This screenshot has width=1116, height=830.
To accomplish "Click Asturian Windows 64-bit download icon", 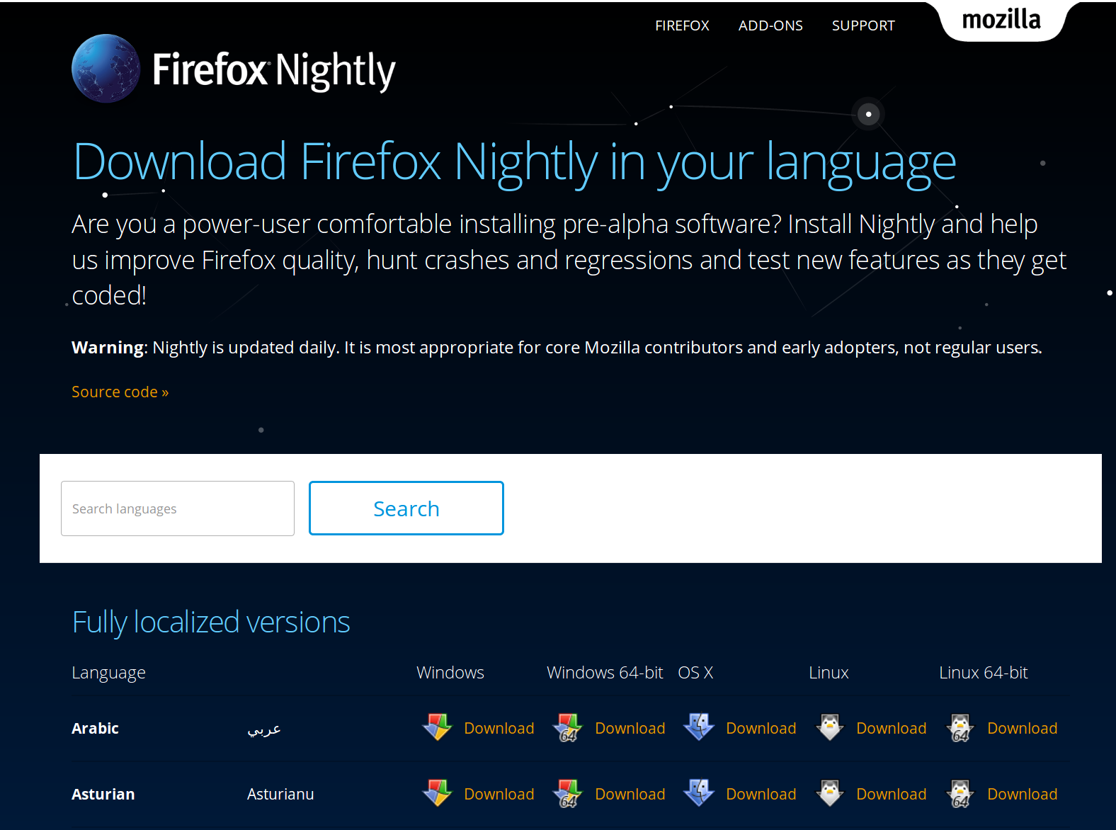I will click(568, 793).
